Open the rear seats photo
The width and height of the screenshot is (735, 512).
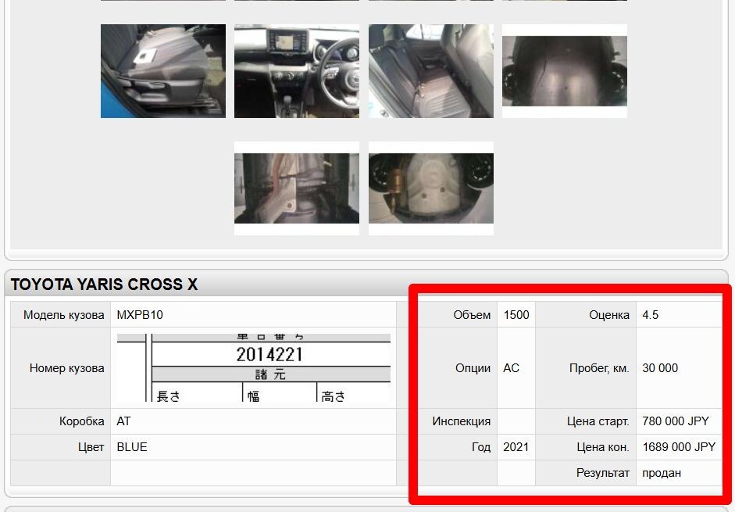tap(431, 71)
